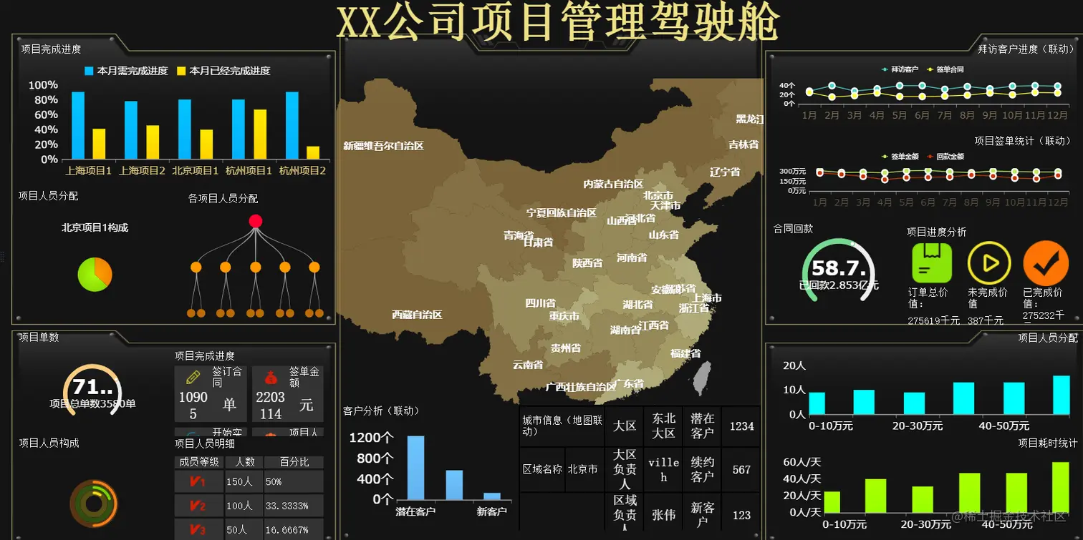The width and height of the screenshot is (1083, 540).
Task: Click the yellow 未完成价值 play icon
Action: [988, 263]
